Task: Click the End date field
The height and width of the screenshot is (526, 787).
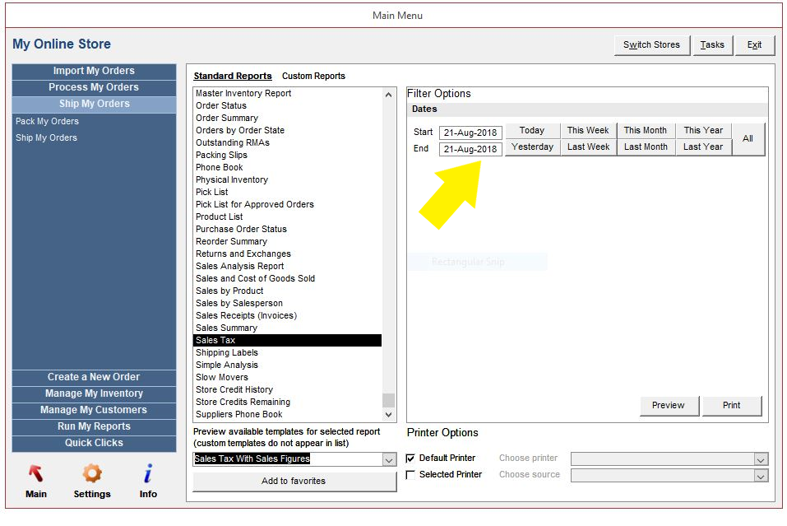Action: click(470, 150)
